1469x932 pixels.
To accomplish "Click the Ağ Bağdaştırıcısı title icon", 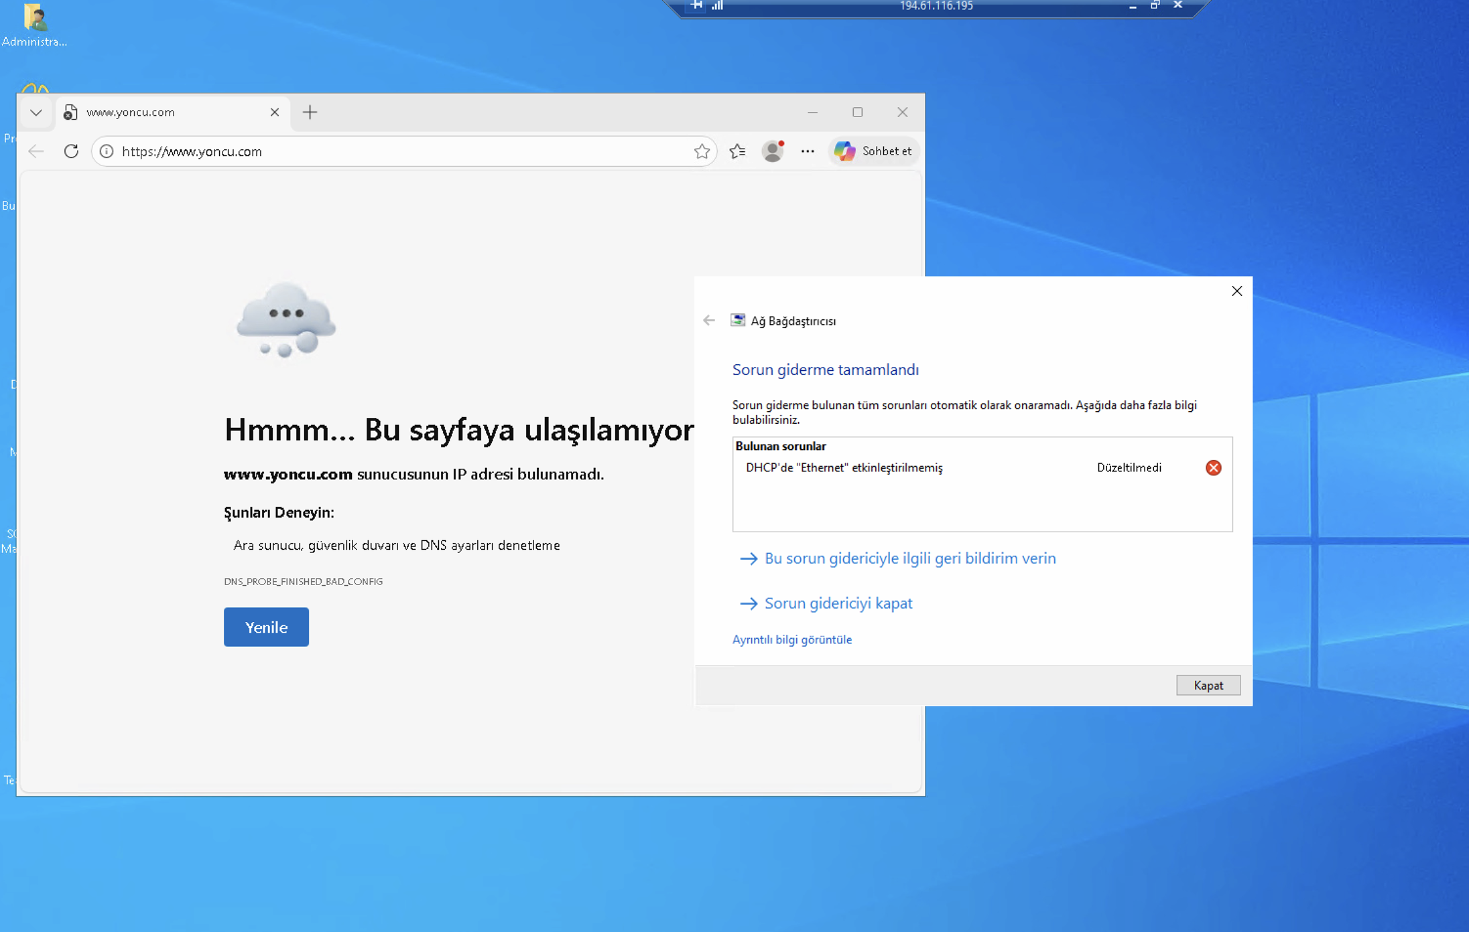I will coord(737,321).
